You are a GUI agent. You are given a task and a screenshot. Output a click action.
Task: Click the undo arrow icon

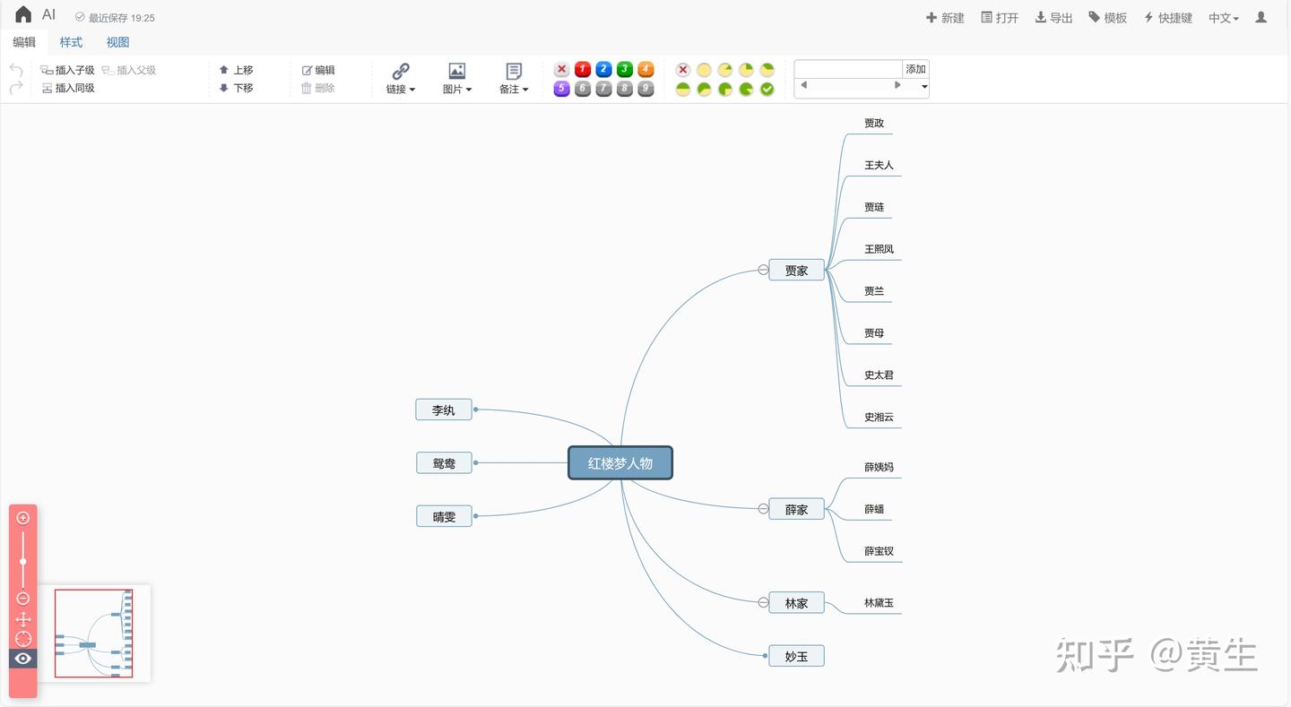(15, 70)
